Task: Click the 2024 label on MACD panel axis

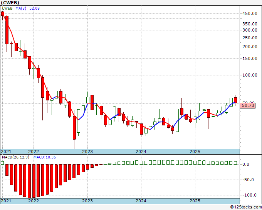Action: click(x=141, y=201)
